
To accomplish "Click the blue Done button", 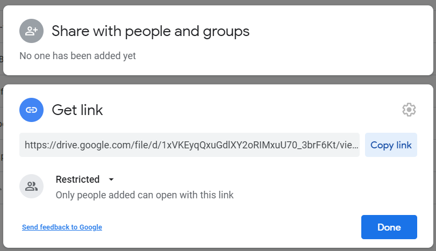I will pos(389,227).
